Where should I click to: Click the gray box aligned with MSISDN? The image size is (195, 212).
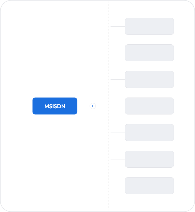(149, 106)
